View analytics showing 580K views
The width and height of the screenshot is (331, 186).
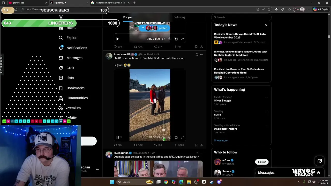[x=179, y=145]
